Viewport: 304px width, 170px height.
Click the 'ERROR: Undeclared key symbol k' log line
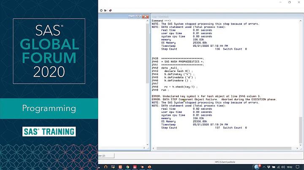point(206,96)
